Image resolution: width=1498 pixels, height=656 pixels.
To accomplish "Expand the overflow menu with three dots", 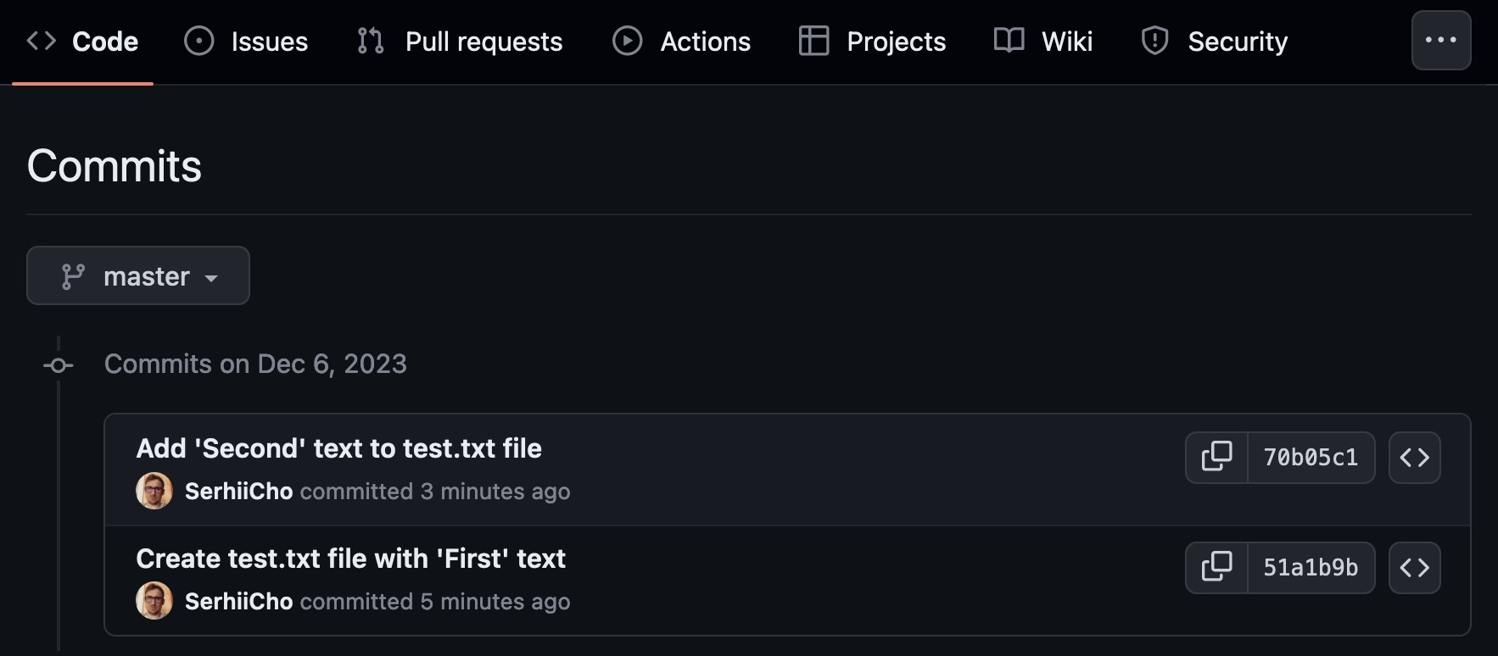I will (x=1441, y=40).
